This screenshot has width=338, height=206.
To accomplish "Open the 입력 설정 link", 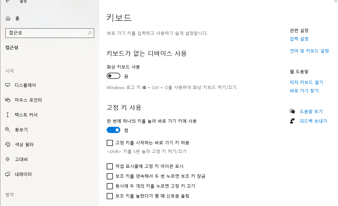I will pos(299,39).
